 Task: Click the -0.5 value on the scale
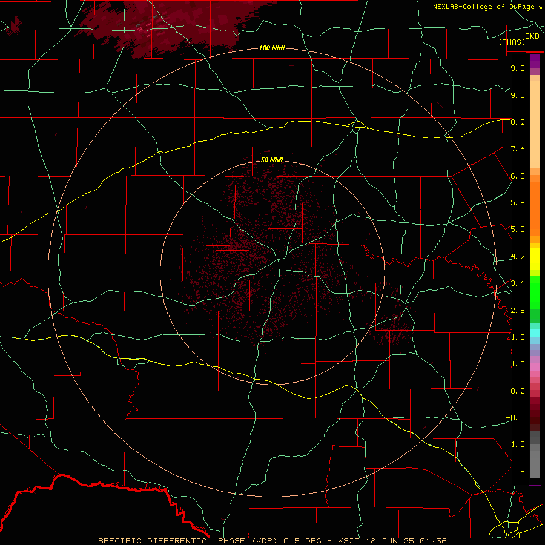point(515,418)
